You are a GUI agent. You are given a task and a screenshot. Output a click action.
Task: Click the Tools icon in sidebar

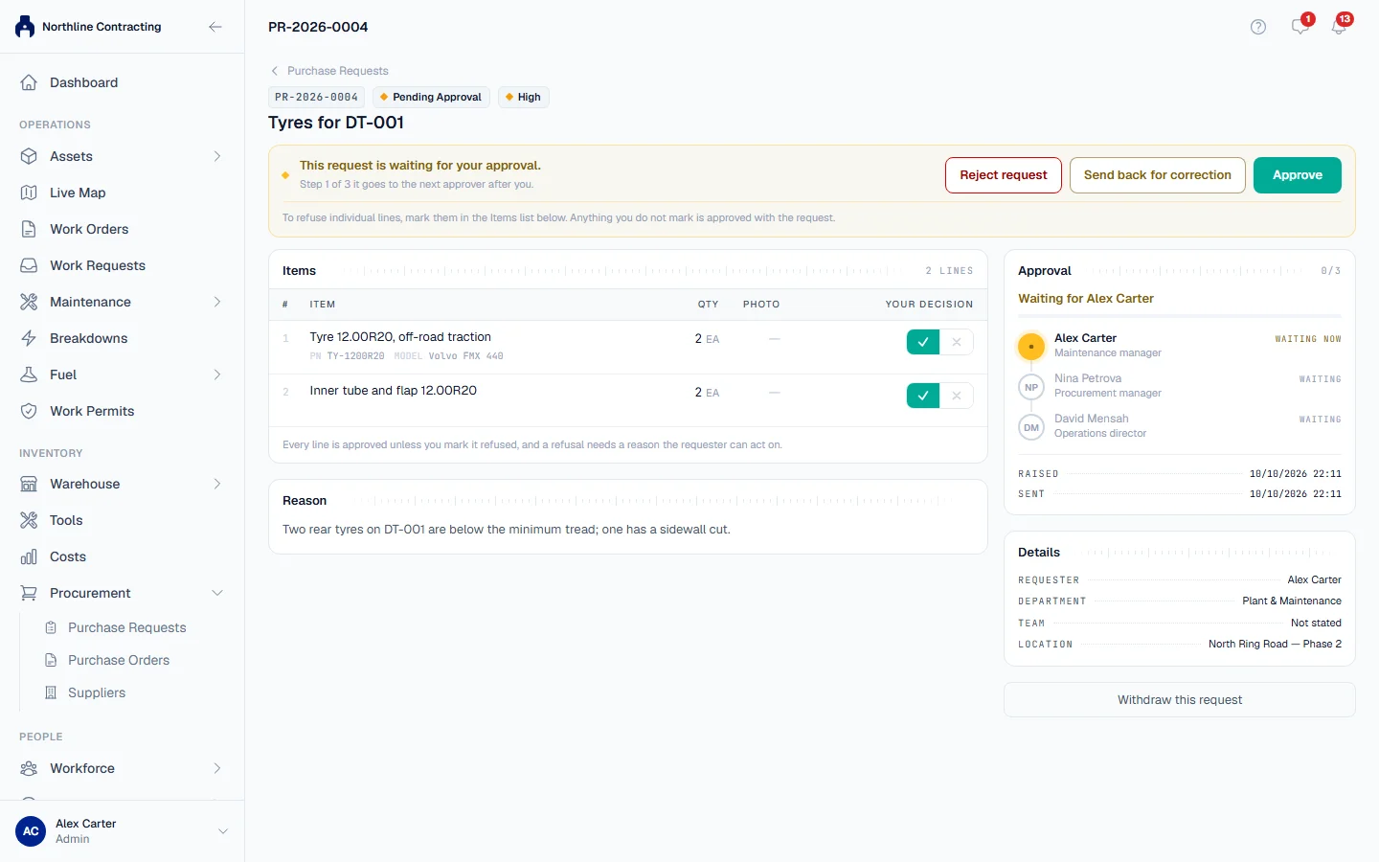(29, 520)
